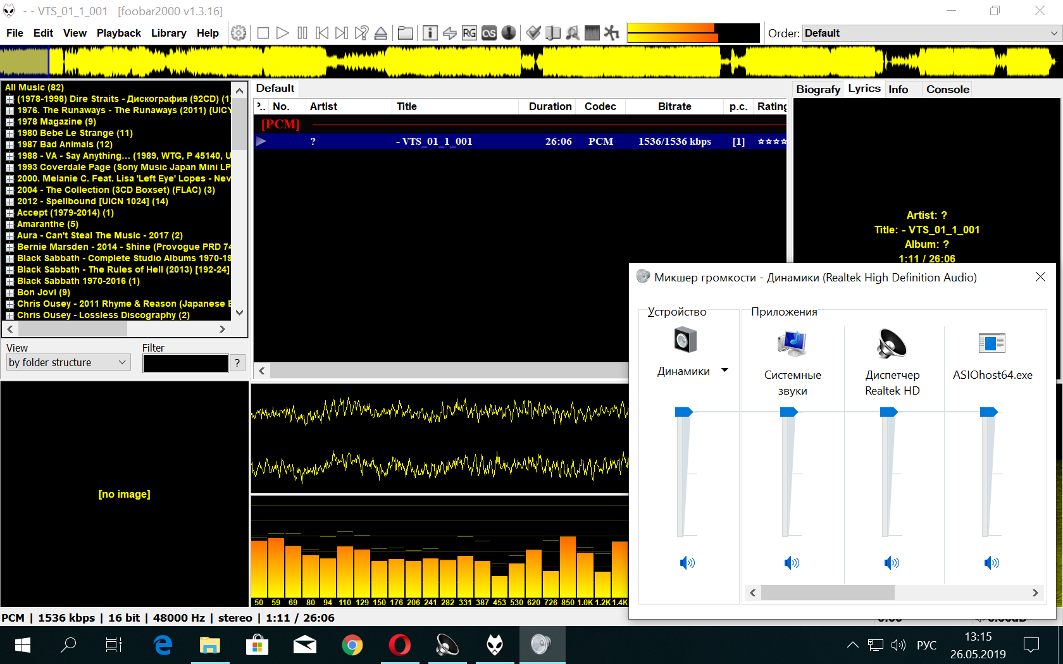Switch to the Console tab
Viewport: 1063px width, 664px height.
[x=947, y=89]
